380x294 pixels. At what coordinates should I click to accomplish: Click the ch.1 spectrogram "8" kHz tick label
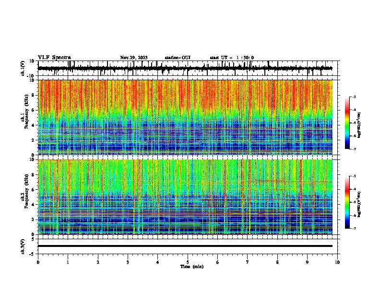click(x=34, y=95)
